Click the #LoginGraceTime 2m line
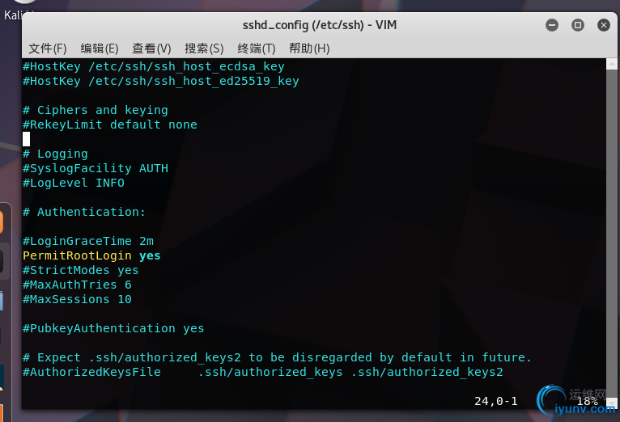620x422 pixels. point(87,241)
